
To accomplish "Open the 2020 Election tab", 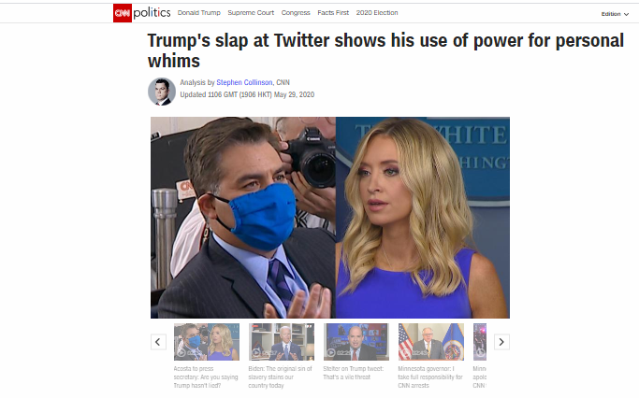I will (x=377, y=13).
